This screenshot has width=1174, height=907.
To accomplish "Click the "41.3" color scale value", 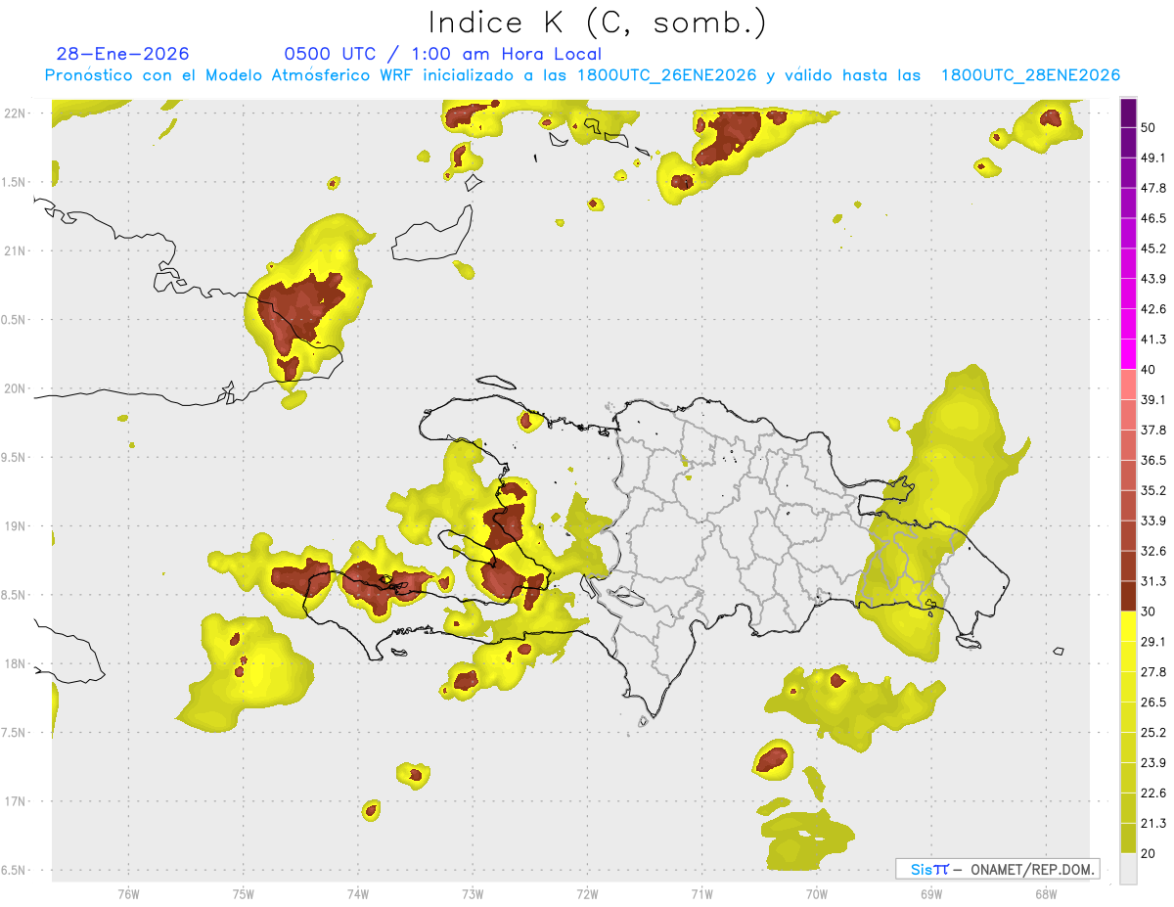I will [x=1153, y=340].
